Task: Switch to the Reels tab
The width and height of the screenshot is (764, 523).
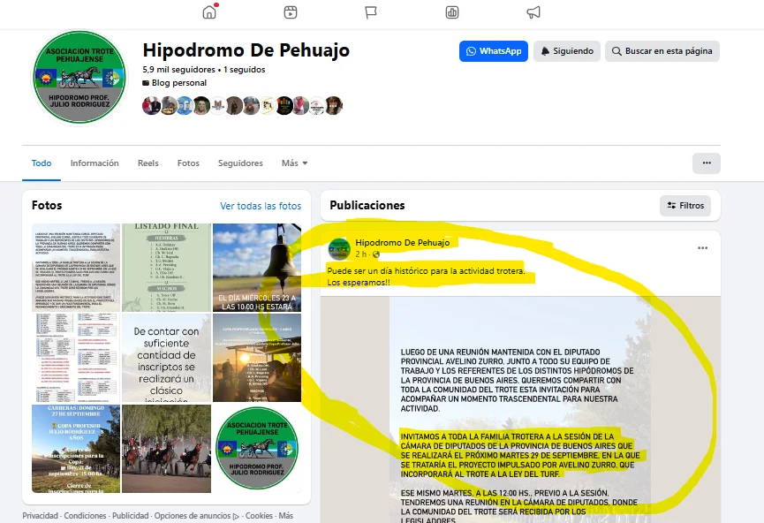Action: point(148,163)
